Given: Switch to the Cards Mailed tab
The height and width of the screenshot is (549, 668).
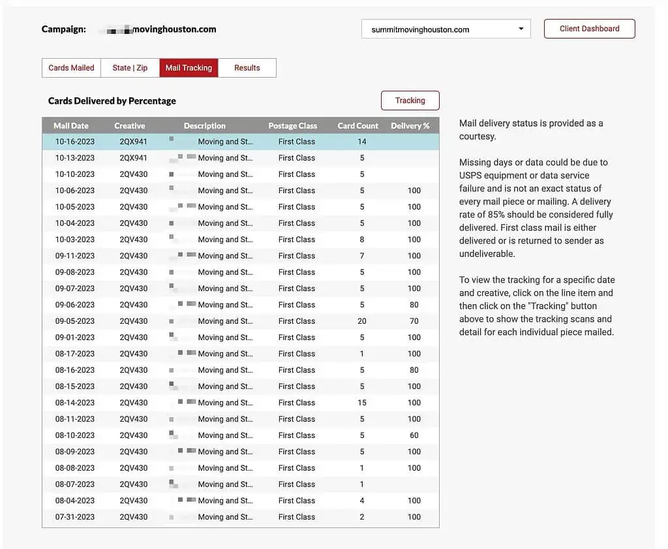Looking at the screenshot, I should (71, 68).
